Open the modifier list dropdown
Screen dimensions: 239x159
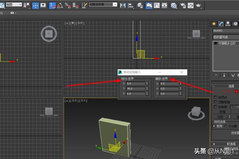(226, 37)
